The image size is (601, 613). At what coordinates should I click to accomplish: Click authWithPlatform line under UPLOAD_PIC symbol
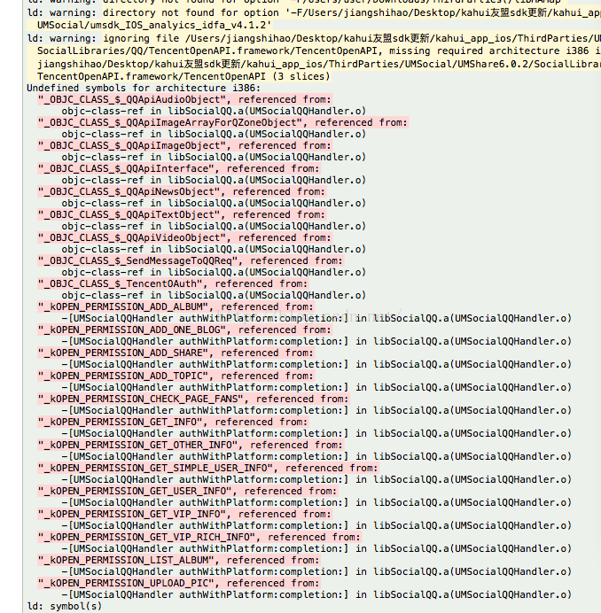pyautogui.click(x=316, y=595)
